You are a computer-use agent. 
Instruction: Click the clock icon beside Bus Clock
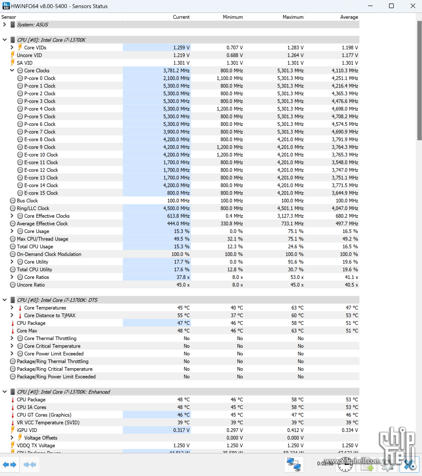click(x=13, y=200)
